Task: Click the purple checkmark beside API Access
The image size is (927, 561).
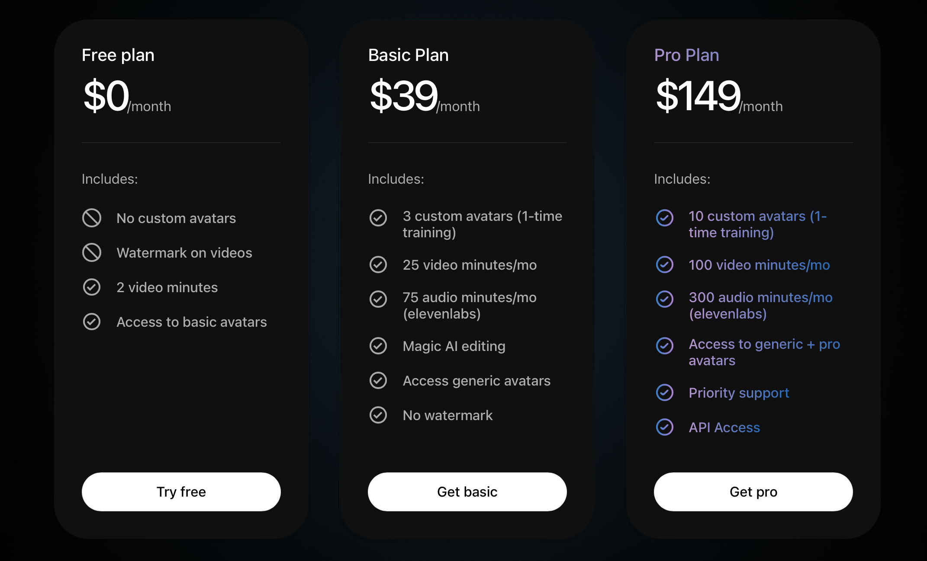Action: [x=665, y=427]
